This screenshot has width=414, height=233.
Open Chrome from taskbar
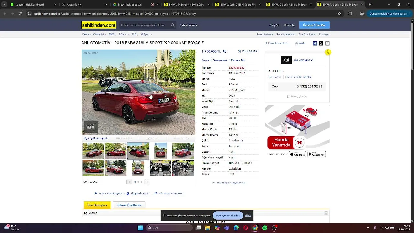pyautogui.click(x=255, y=228)
